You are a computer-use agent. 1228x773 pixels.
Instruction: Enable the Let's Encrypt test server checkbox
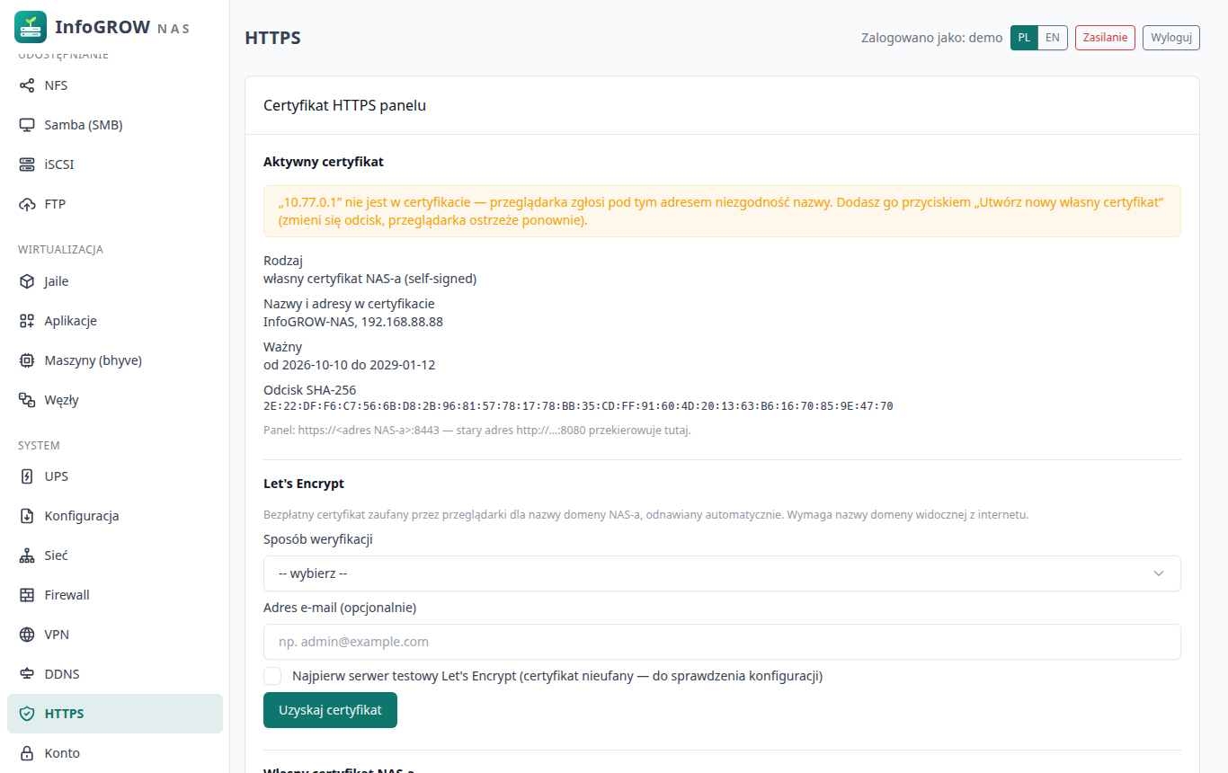pyautogui.click(x=272, y=676)
